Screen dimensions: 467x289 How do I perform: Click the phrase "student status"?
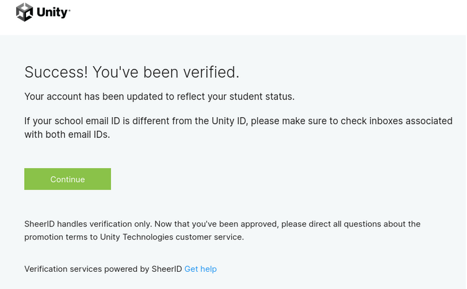tap(262, 97)
